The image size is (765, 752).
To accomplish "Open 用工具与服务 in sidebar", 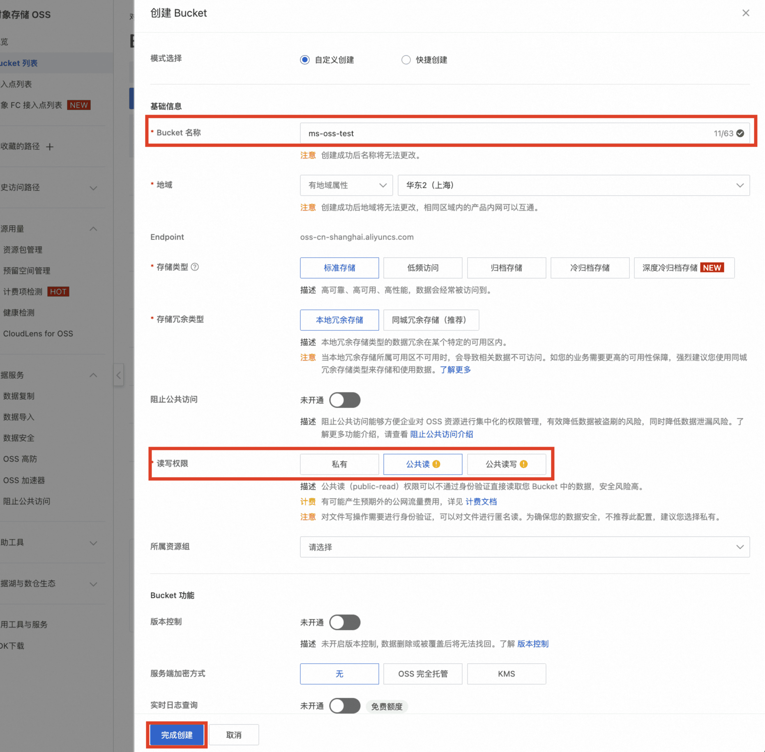I will [24, 624].
